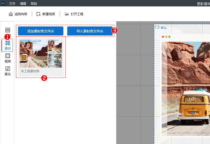
Task: Select the small van thumbnail at top right of library
Action: (x=55, y=46)
